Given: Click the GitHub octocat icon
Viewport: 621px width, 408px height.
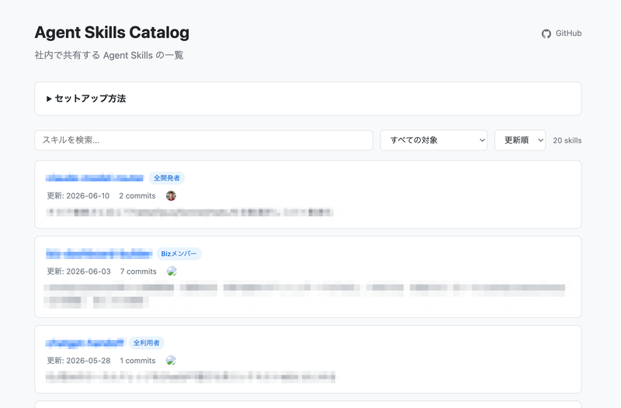Looking at the screenshot, I should coord(546,34).
